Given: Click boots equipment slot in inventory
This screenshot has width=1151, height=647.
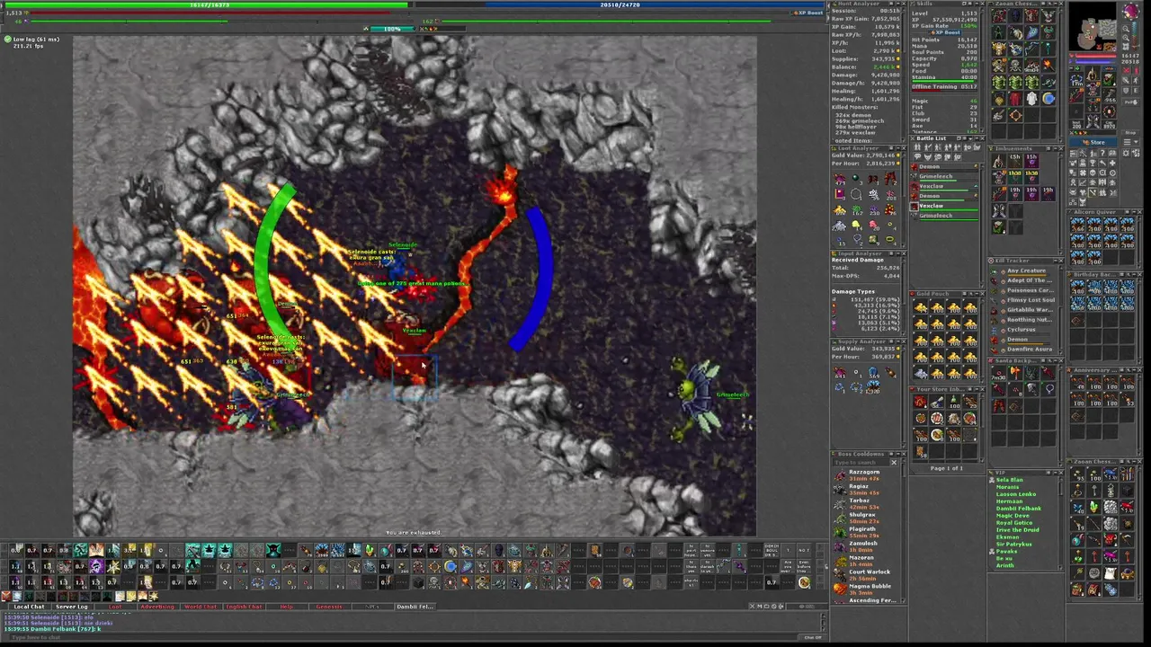Looking at the screenshot, I should pos(1093,121).
